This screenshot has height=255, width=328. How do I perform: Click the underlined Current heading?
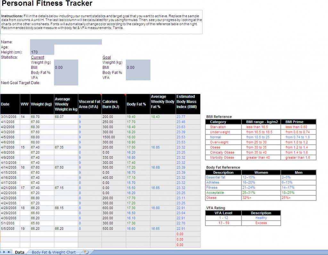(37, 57)
